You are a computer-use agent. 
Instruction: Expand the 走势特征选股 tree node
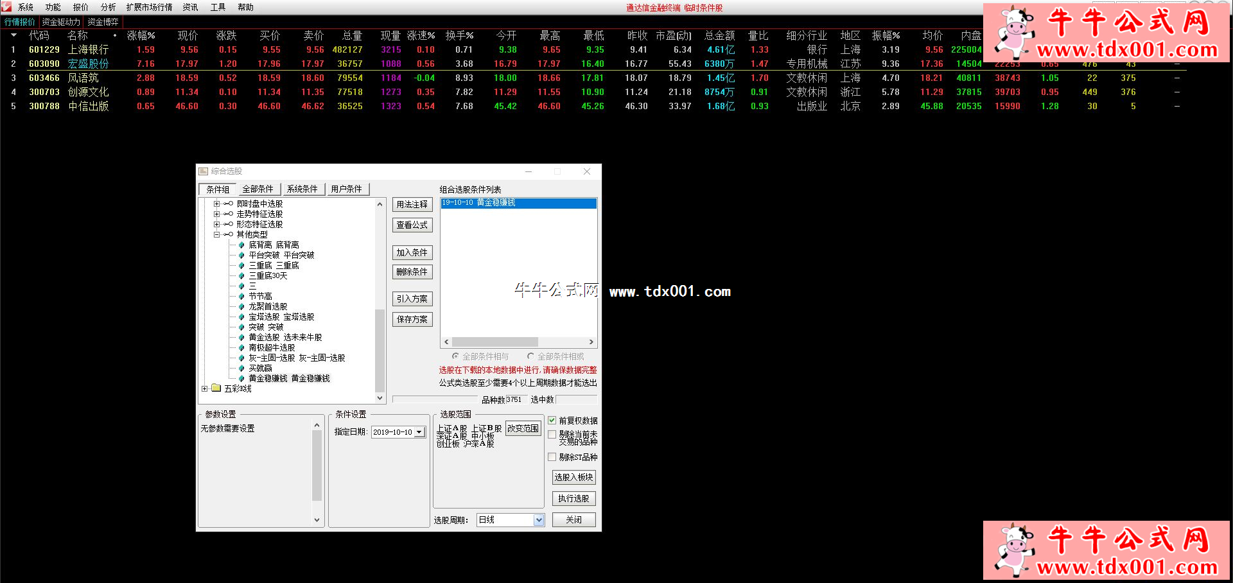pos(216,214)
